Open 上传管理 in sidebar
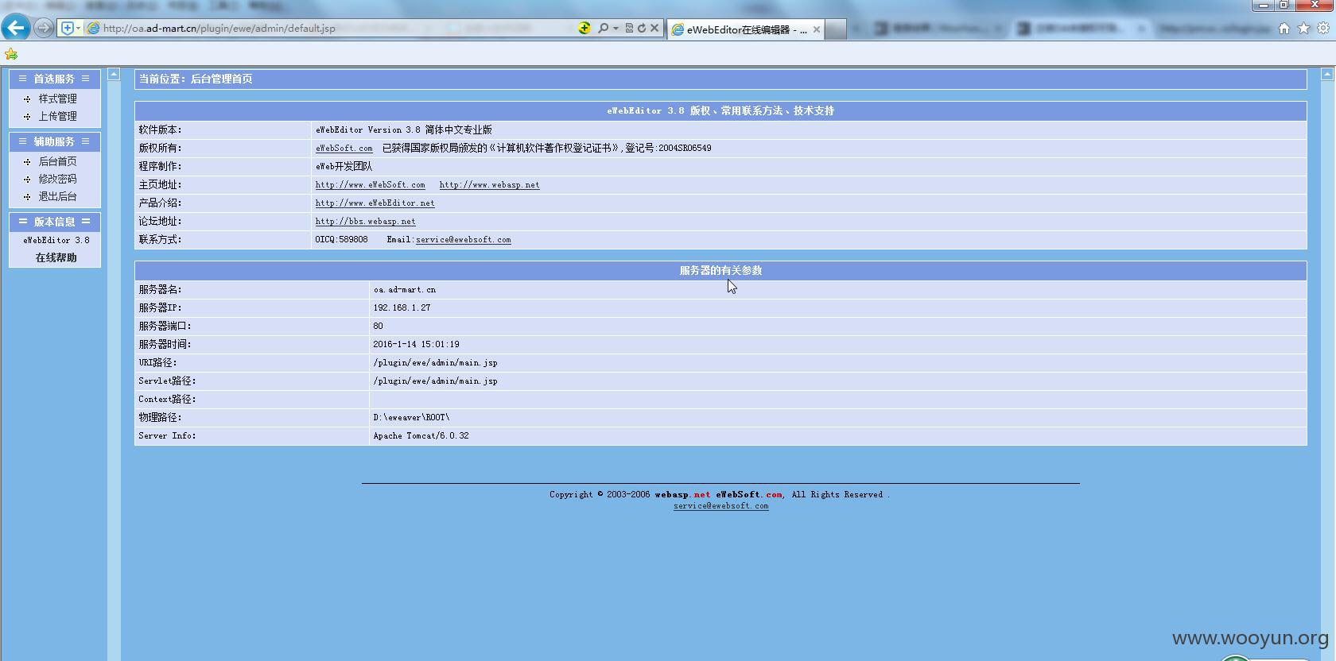 57,116
